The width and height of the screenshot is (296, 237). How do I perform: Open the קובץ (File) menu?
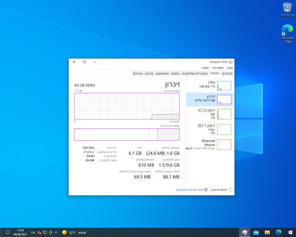[x=230, y=68]
